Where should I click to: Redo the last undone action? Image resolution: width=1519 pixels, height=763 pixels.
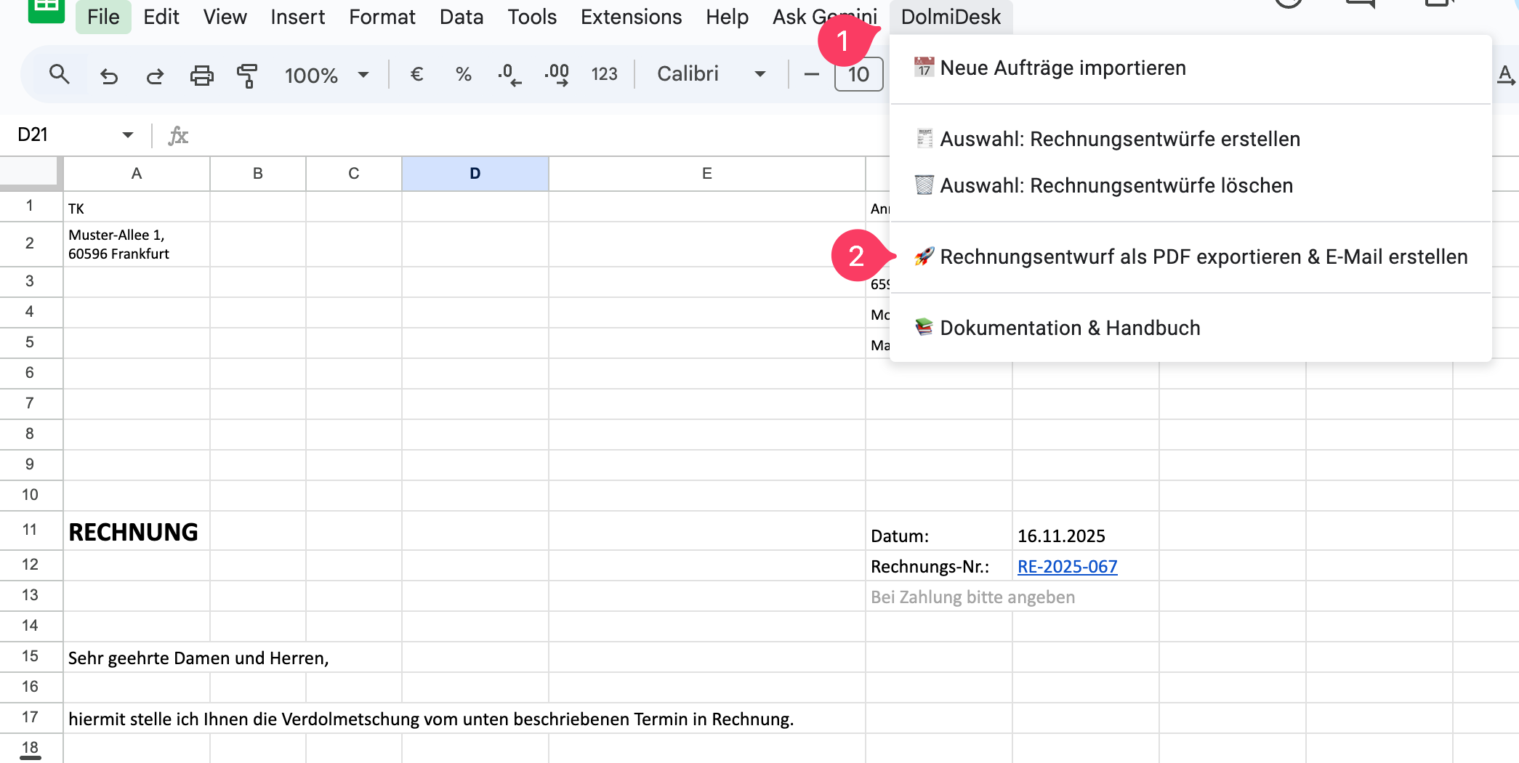(155, 75)
